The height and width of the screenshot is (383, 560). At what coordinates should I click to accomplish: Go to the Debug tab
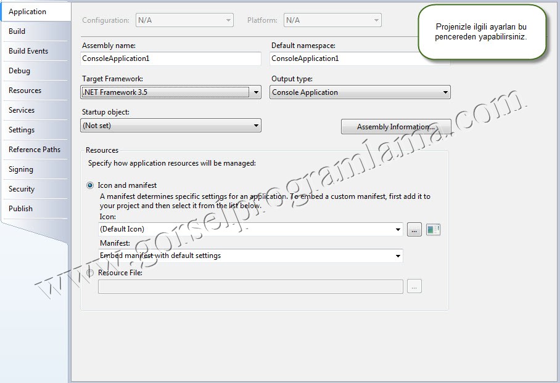(x=19, y=71)
